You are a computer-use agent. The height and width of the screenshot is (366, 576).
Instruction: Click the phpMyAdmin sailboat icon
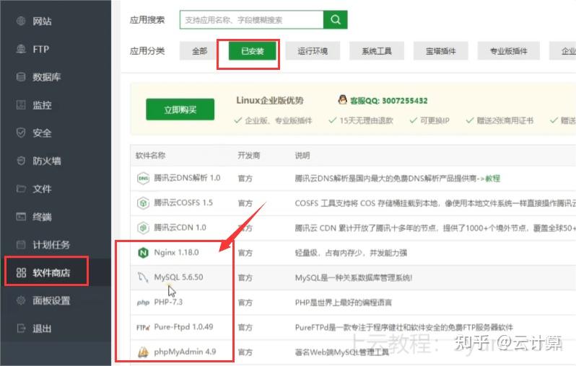(143, 352)
